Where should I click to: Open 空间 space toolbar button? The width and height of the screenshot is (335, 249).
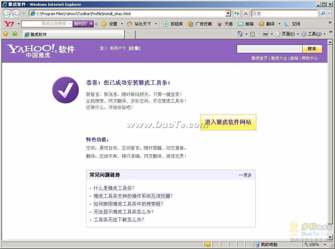(x=292, y=24)
